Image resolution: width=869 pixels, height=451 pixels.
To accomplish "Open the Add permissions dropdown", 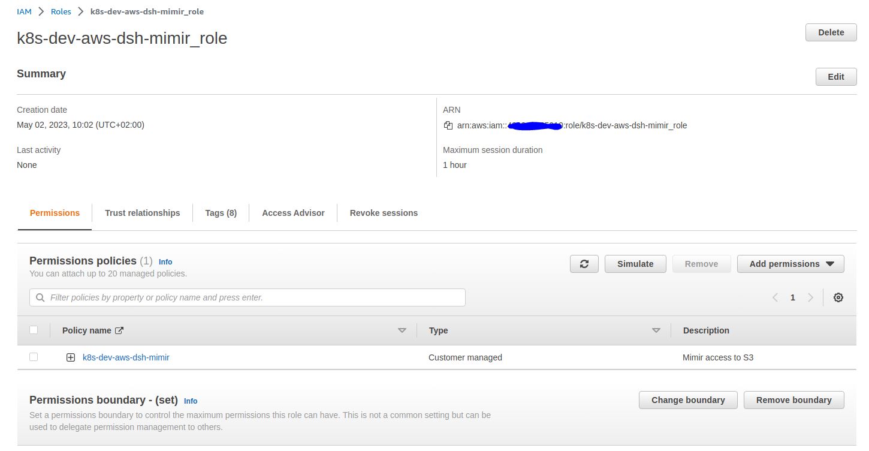I will click(x=790, y=263).
